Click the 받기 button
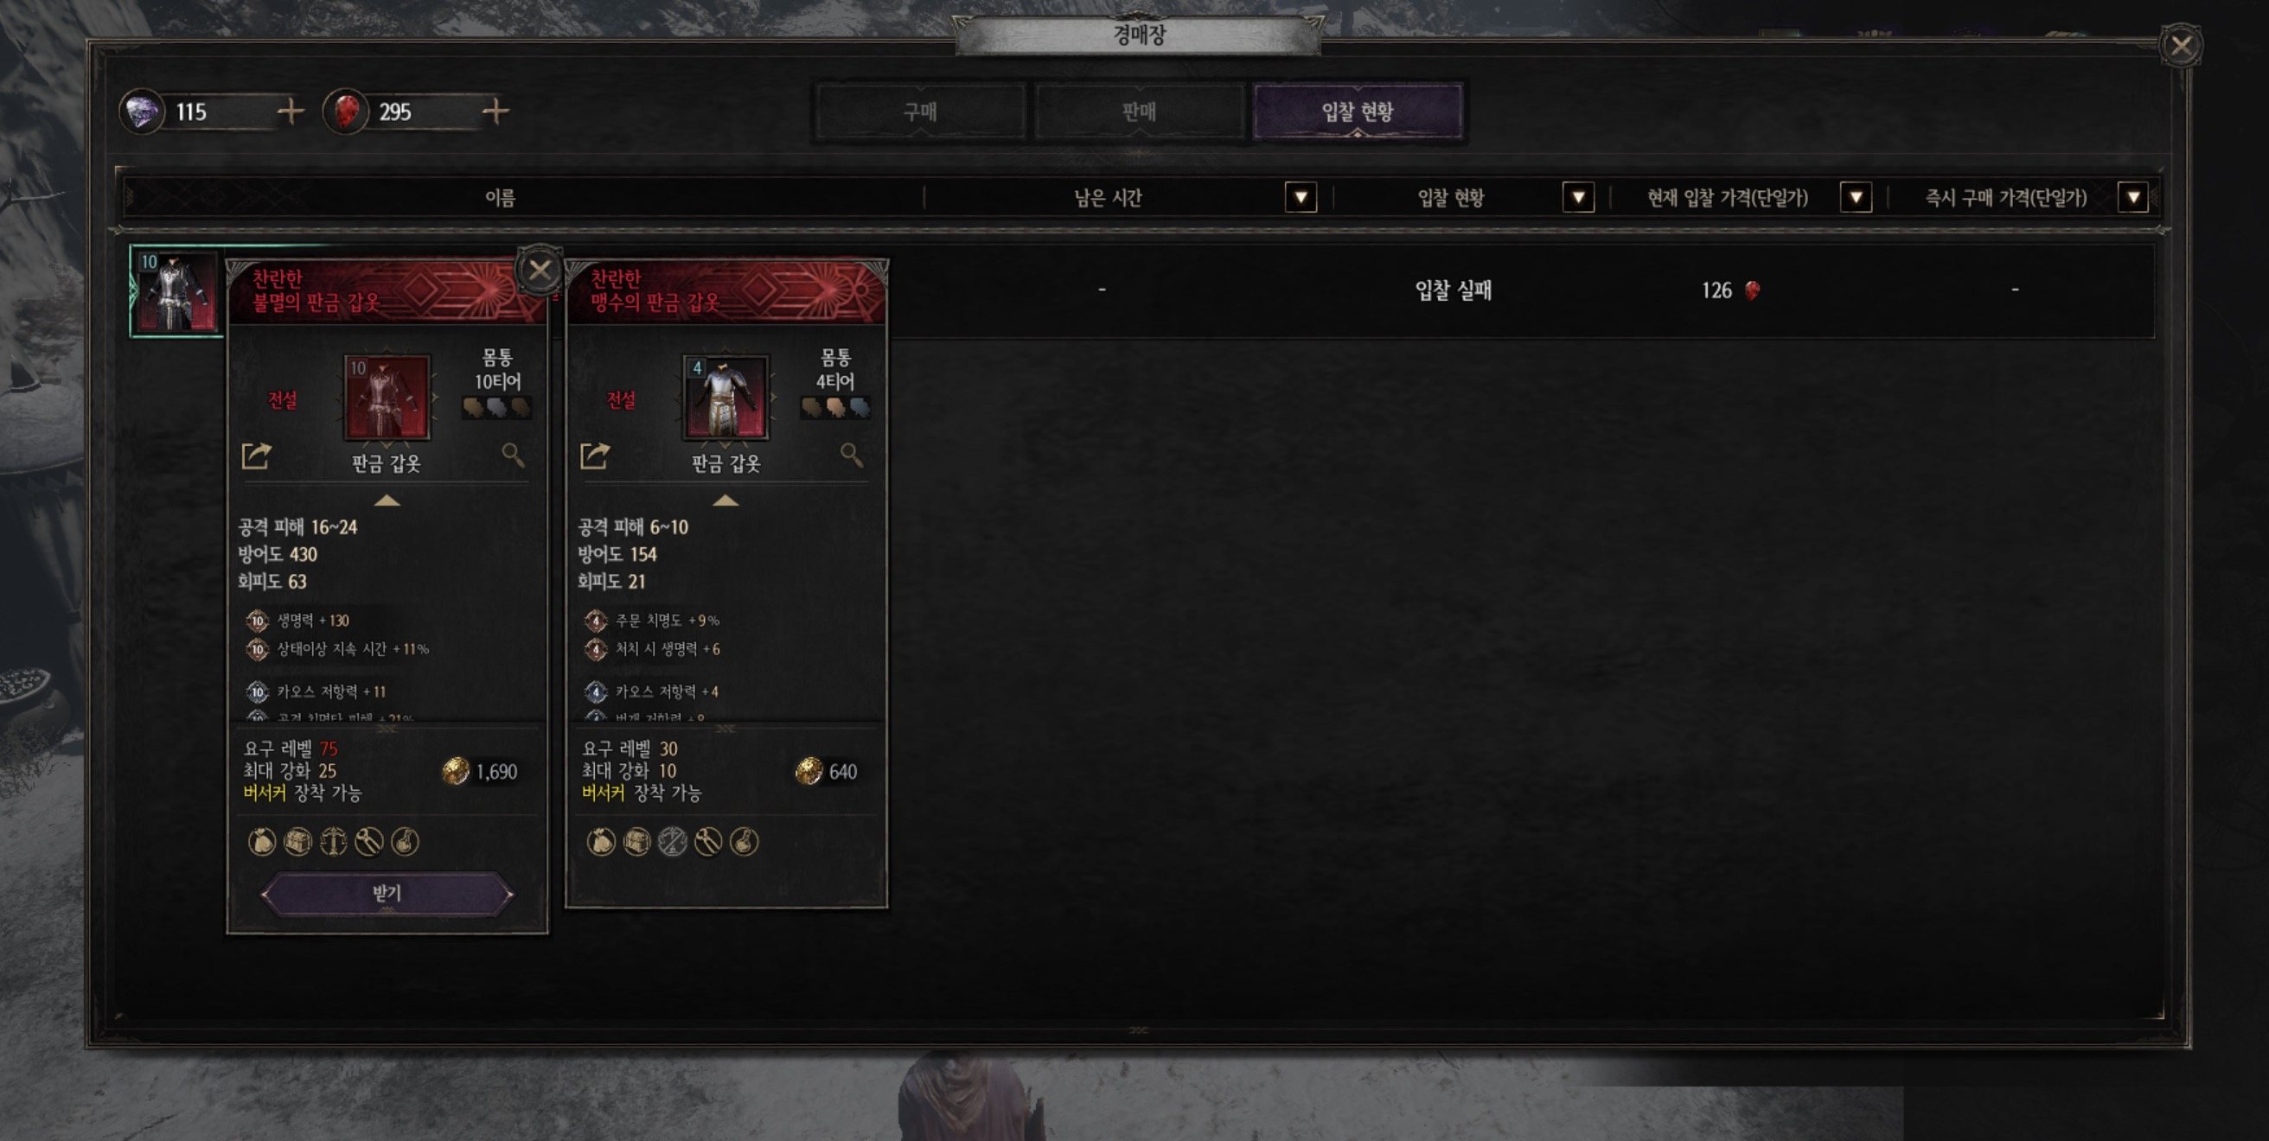 387,894
